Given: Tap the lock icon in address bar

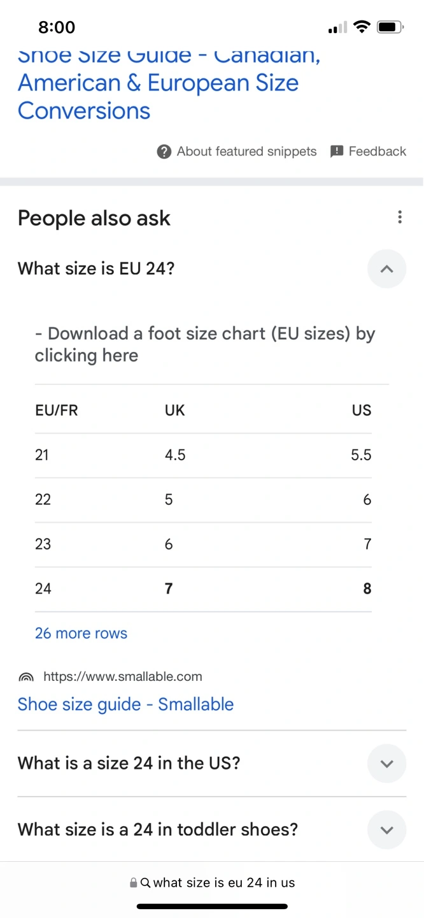Looking at the screenshot, I should [x=134, y=883].
